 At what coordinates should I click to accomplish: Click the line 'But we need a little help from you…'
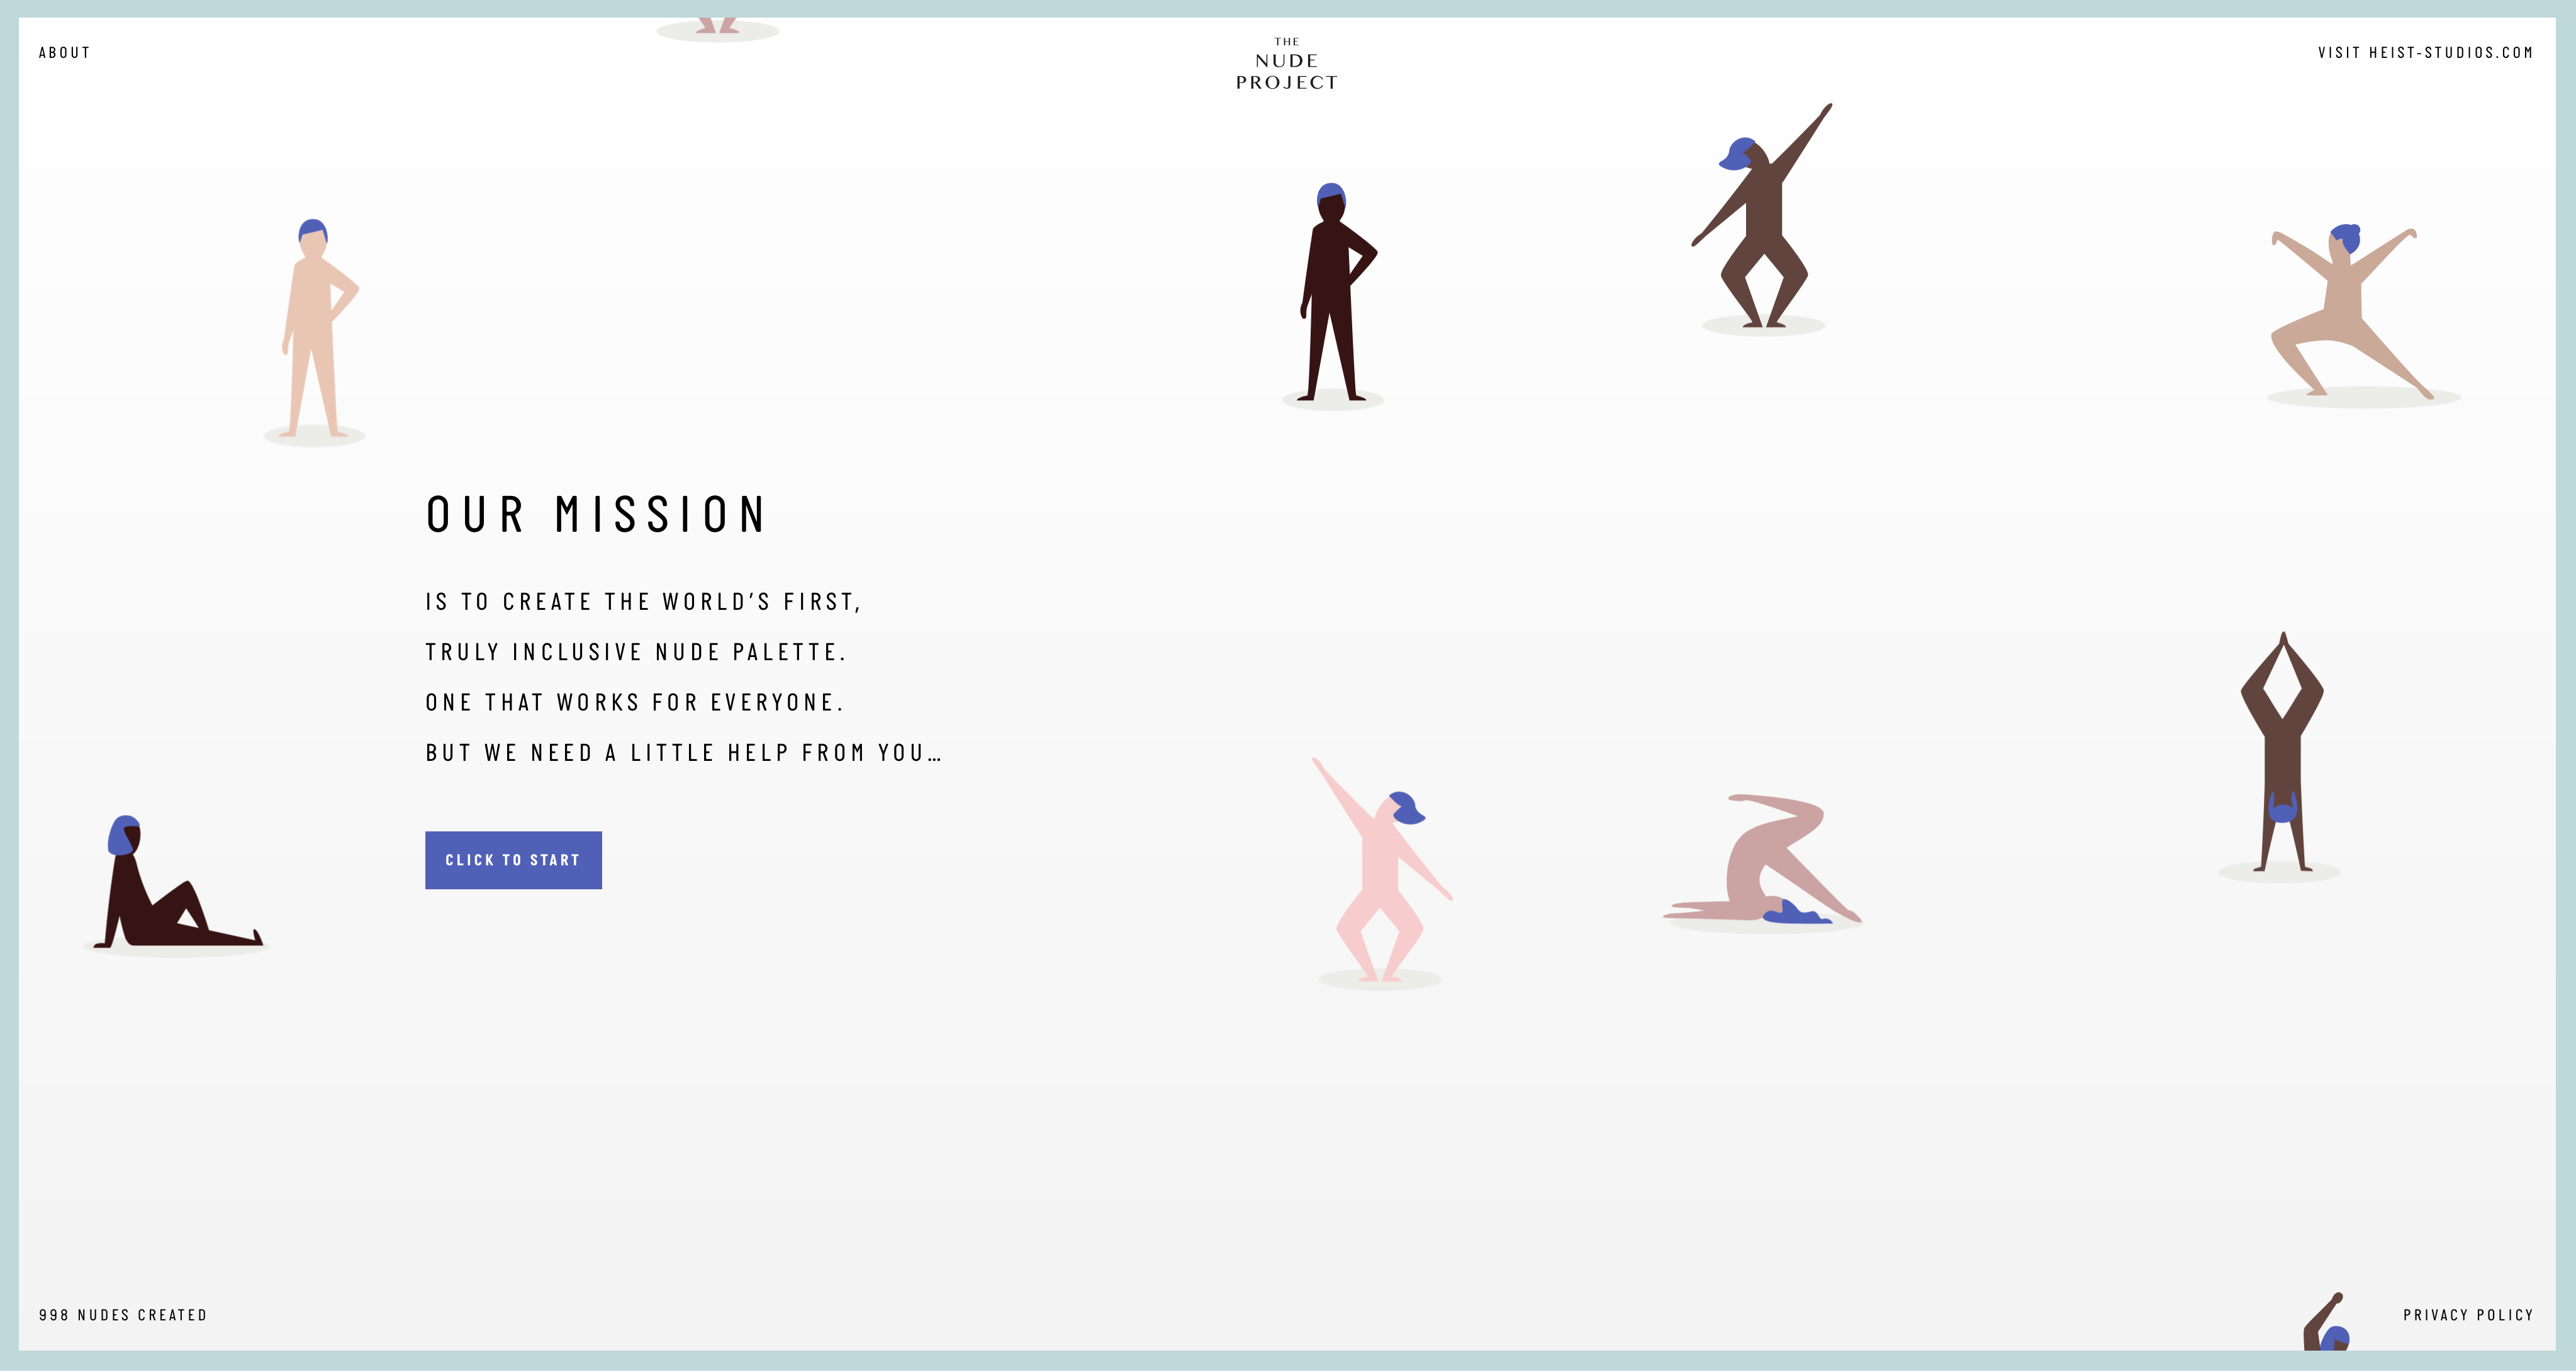[x=684, y=752]
